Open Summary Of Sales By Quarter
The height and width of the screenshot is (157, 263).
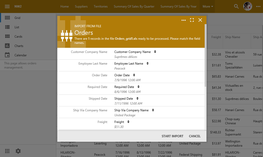(134, 6)
